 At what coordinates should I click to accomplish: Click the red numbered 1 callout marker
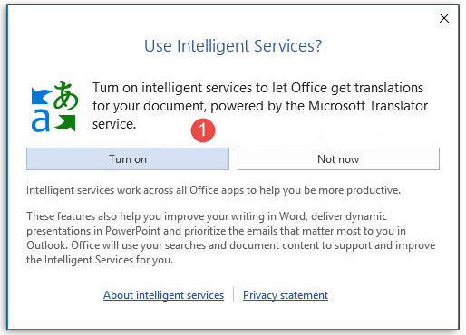(x=203, y=130)
